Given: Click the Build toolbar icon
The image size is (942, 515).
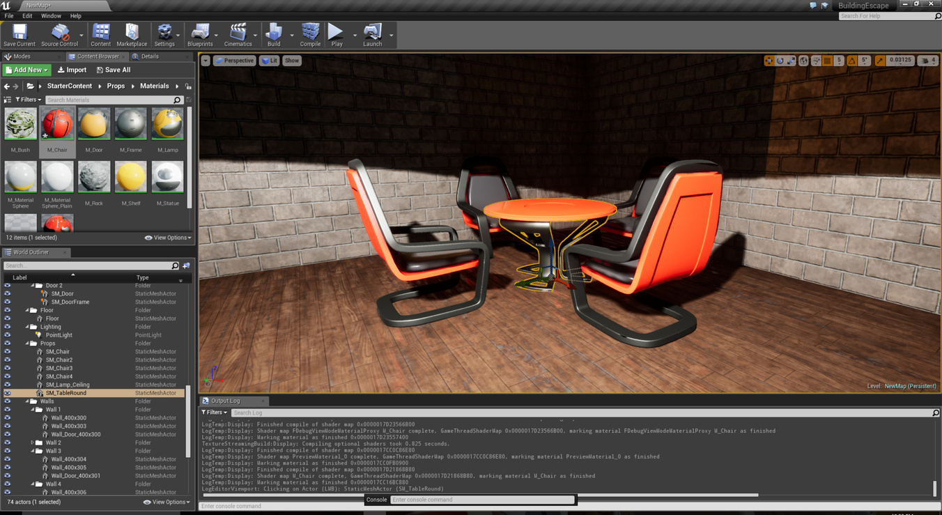Looking at the screenshot, I should [274, 35].
